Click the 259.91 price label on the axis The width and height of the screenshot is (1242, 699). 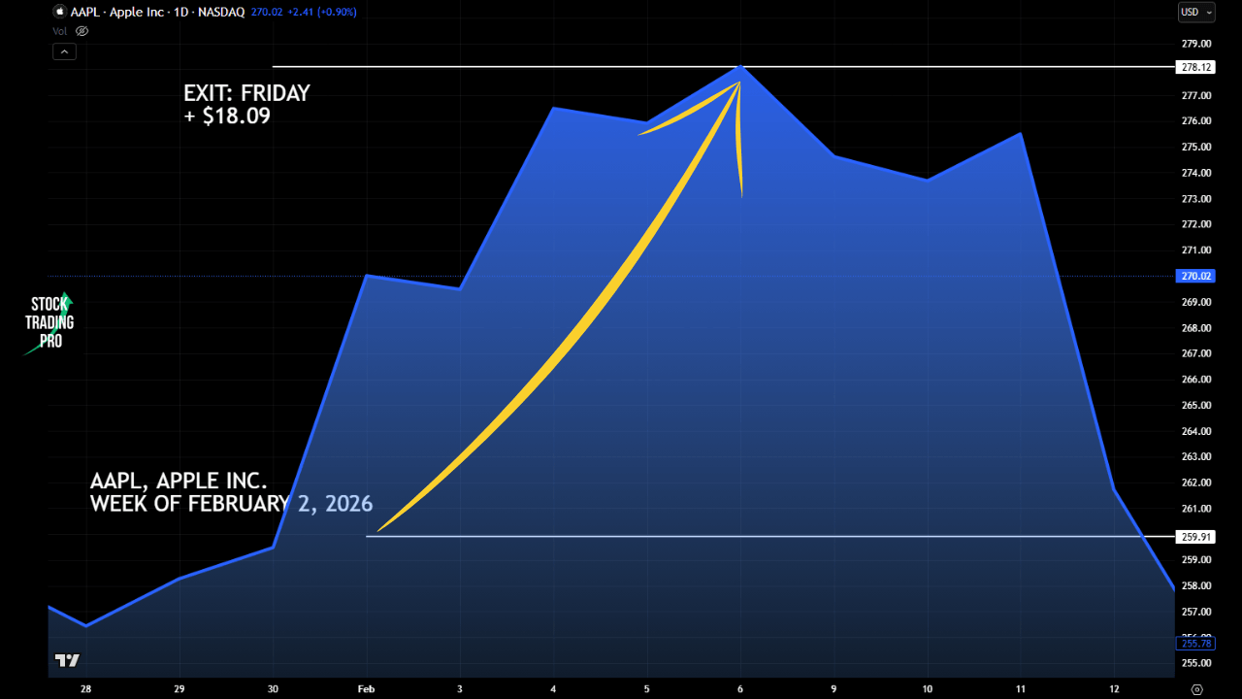tap(1195, 536)
